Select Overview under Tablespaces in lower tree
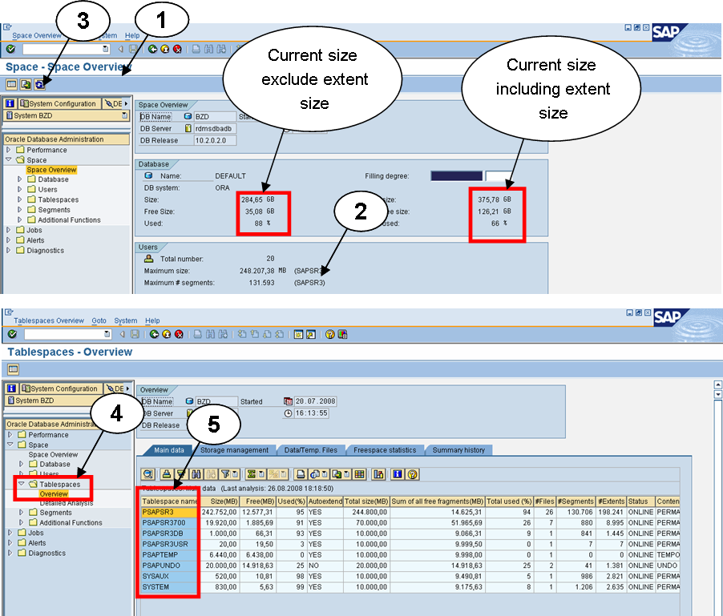The width and height of the screenshot is (723, 616). (54, 494)
